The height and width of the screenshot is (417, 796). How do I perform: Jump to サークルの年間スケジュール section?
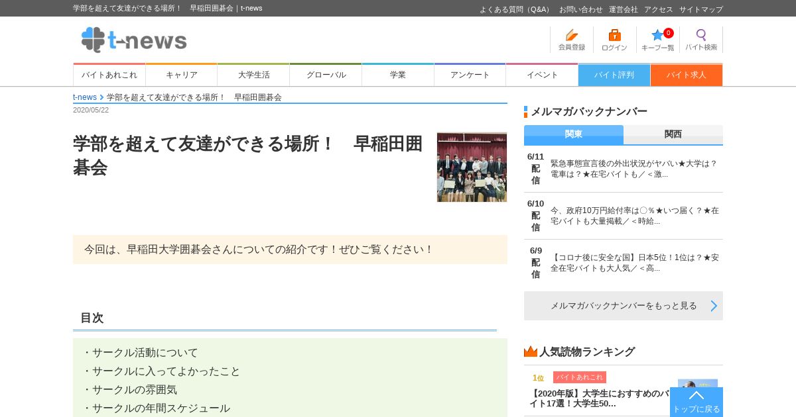point(161,408)
